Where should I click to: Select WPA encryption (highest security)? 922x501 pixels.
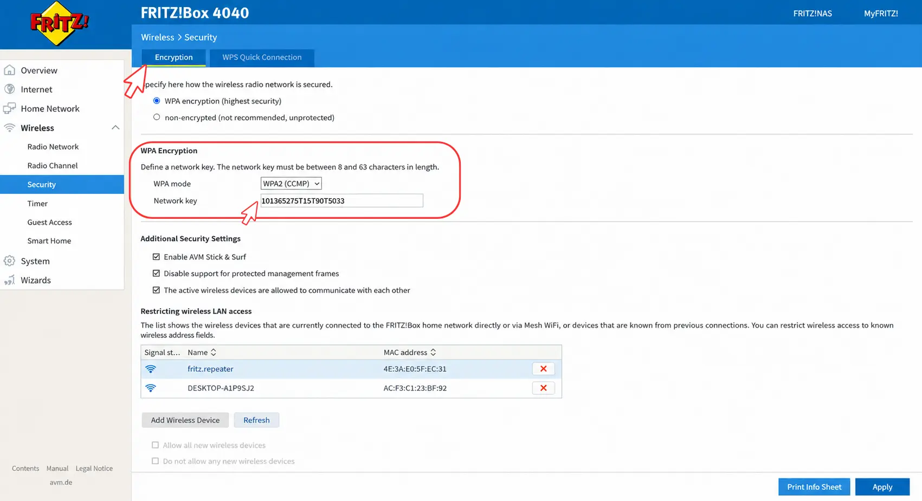[157, 101]
